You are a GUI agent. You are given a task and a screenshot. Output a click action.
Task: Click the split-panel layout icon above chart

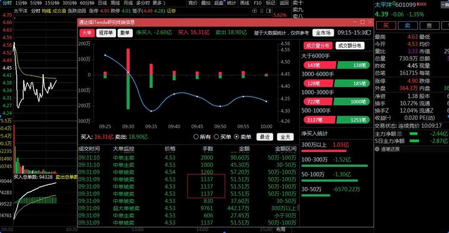[x=269, y=11]
